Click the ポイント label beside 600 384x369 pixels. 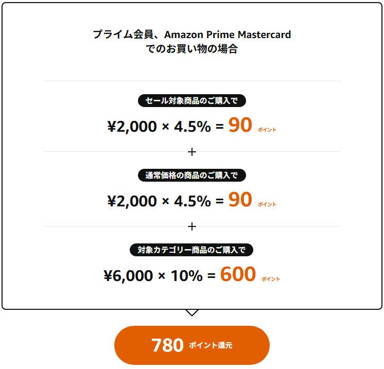click(271, 279)
